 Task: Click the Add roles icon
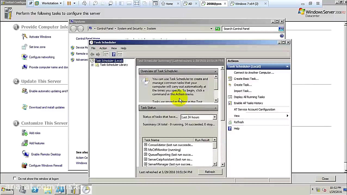(x=24, y=133)
